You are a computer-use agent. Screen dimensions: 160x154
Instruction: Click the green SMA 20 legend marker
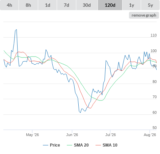coord(70,145)
